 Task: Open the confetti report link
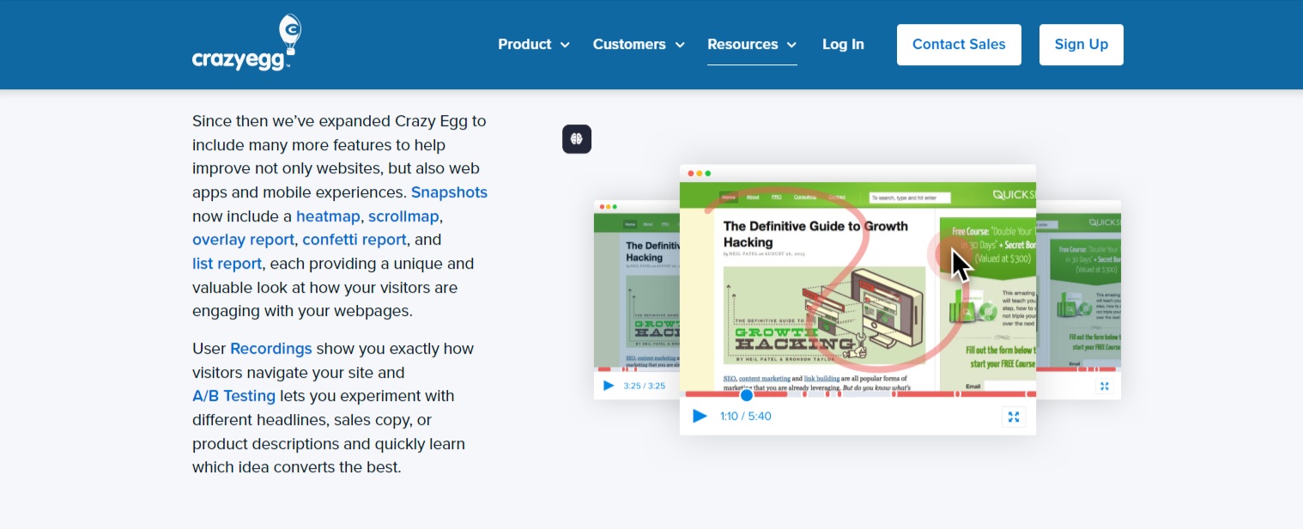(355, 240)
